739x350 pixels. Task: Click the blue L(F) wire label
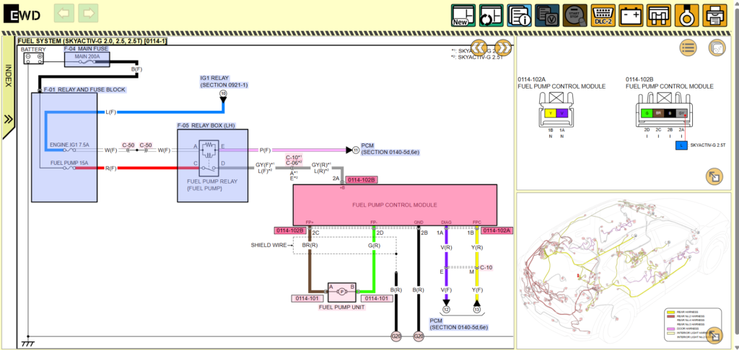[110, 112]
